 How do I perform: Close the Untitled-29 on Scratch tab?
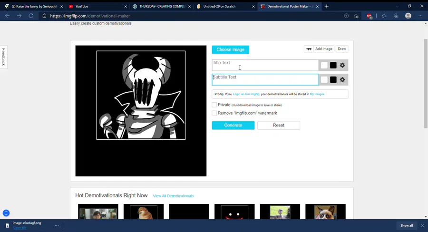pos(253,6)
